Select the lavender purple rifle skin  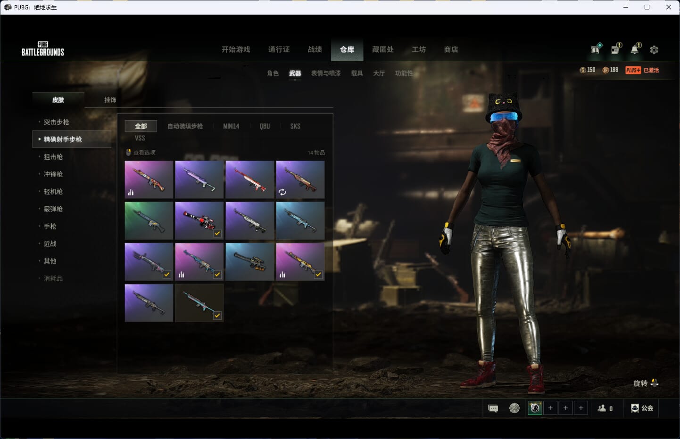199,179
